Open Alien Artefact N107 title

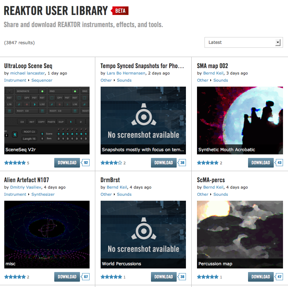(26, 180)
